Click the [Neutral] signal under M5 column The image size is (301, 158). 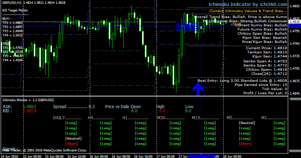click(x=247, y=123)
